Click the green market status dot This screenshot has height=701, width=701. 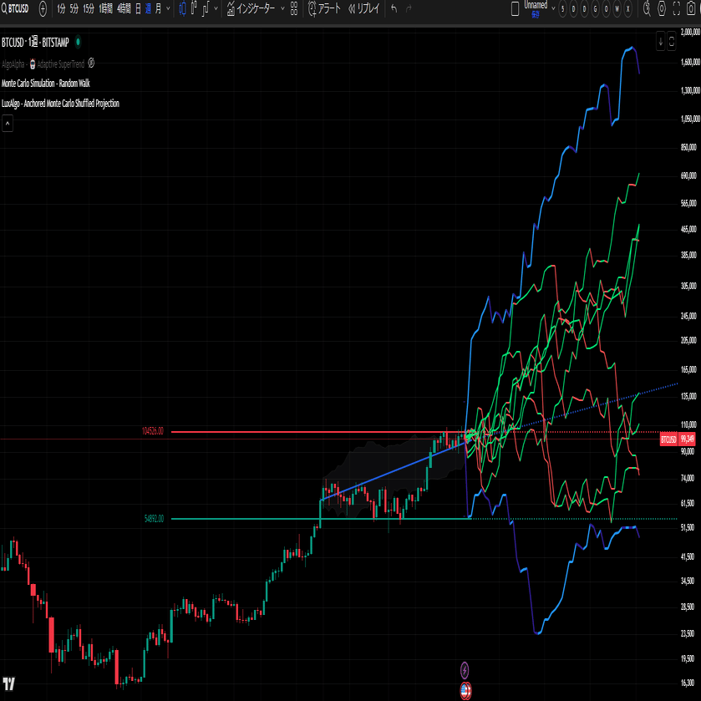78,42
